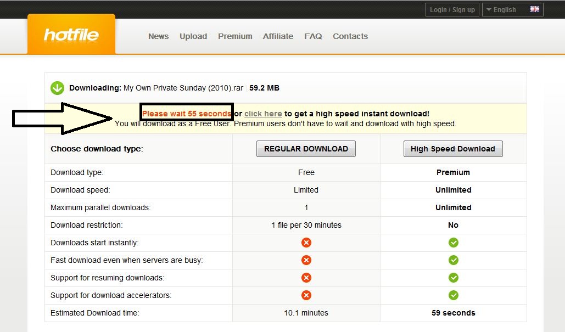Click 'Choose download type:' label

97,149
